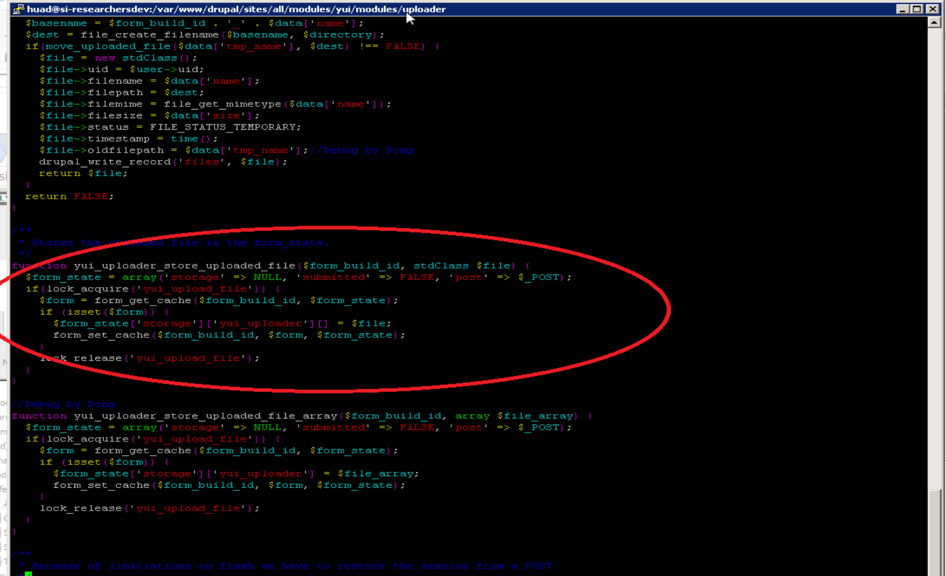Screen dimensions: 946x576
Task: Minimize the PuTTY terminal window
Action: click(902, 9)
